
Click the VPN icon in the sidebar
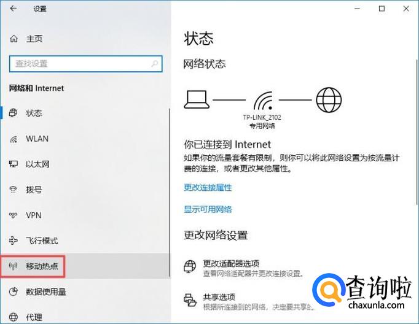click(x=13, y=215)
